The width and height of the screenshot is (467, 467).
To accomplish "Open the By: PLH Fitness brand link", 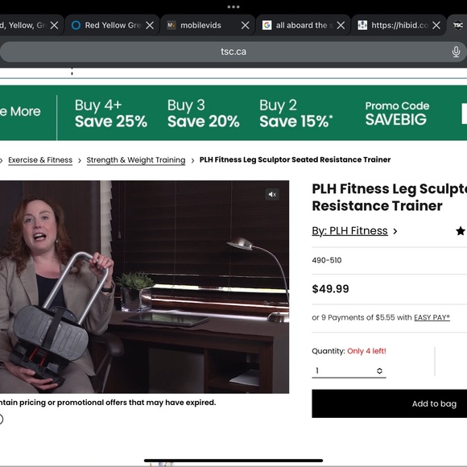I will 349,231.
